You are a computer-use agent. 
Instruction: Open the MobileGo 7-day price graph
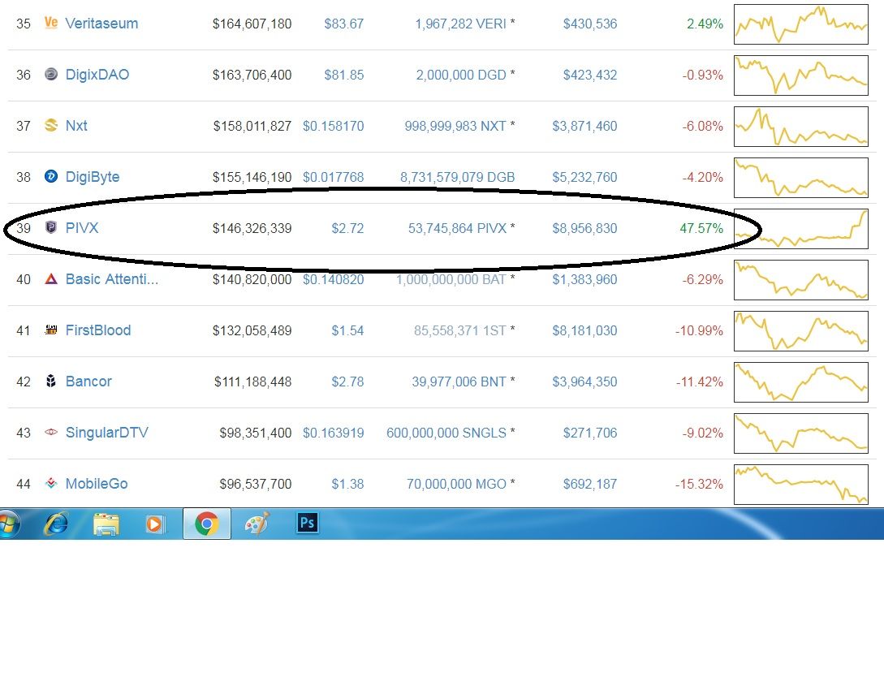pyautogui.click(x=801, y=485)
